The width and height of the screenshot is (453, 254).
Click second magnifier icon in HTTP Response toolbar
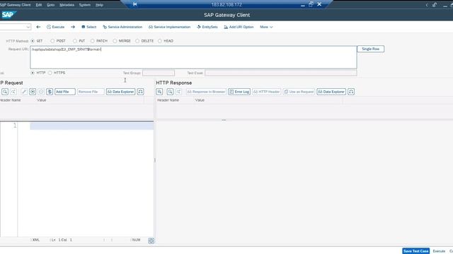(170, 92)
